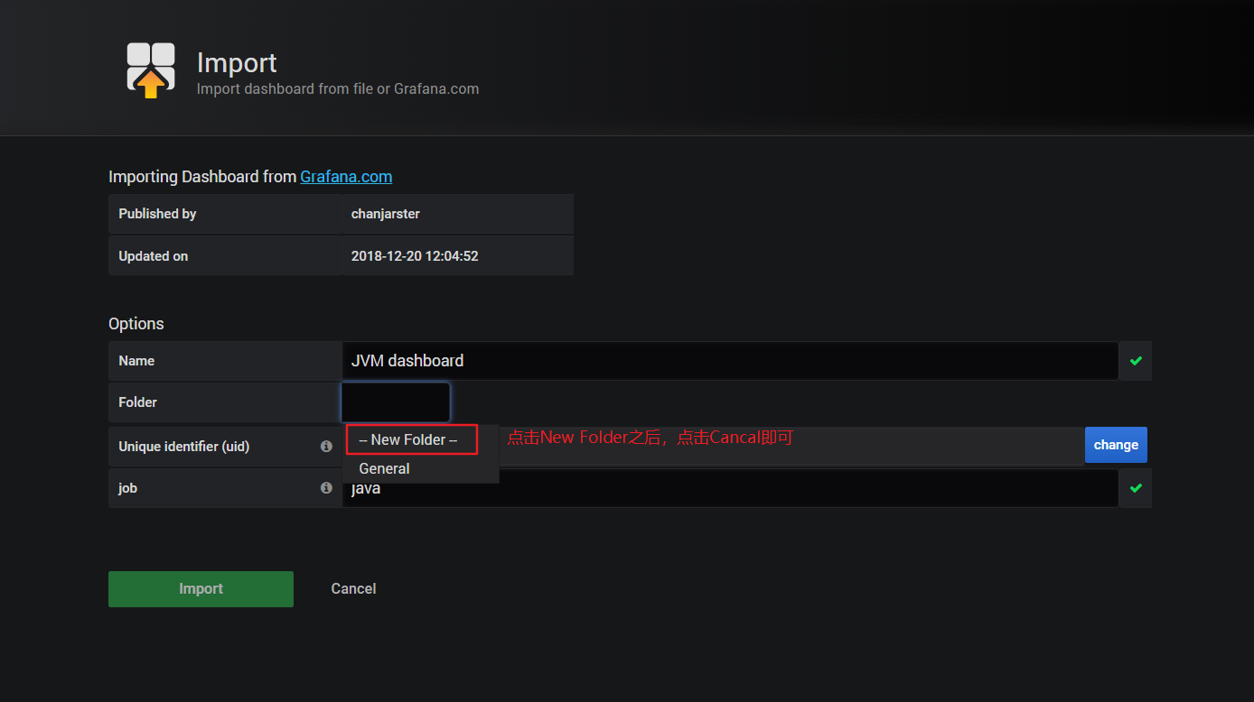Click the green checkmark next to job field
This screenshot has width=1254, height=702.
coord(1136,488)
